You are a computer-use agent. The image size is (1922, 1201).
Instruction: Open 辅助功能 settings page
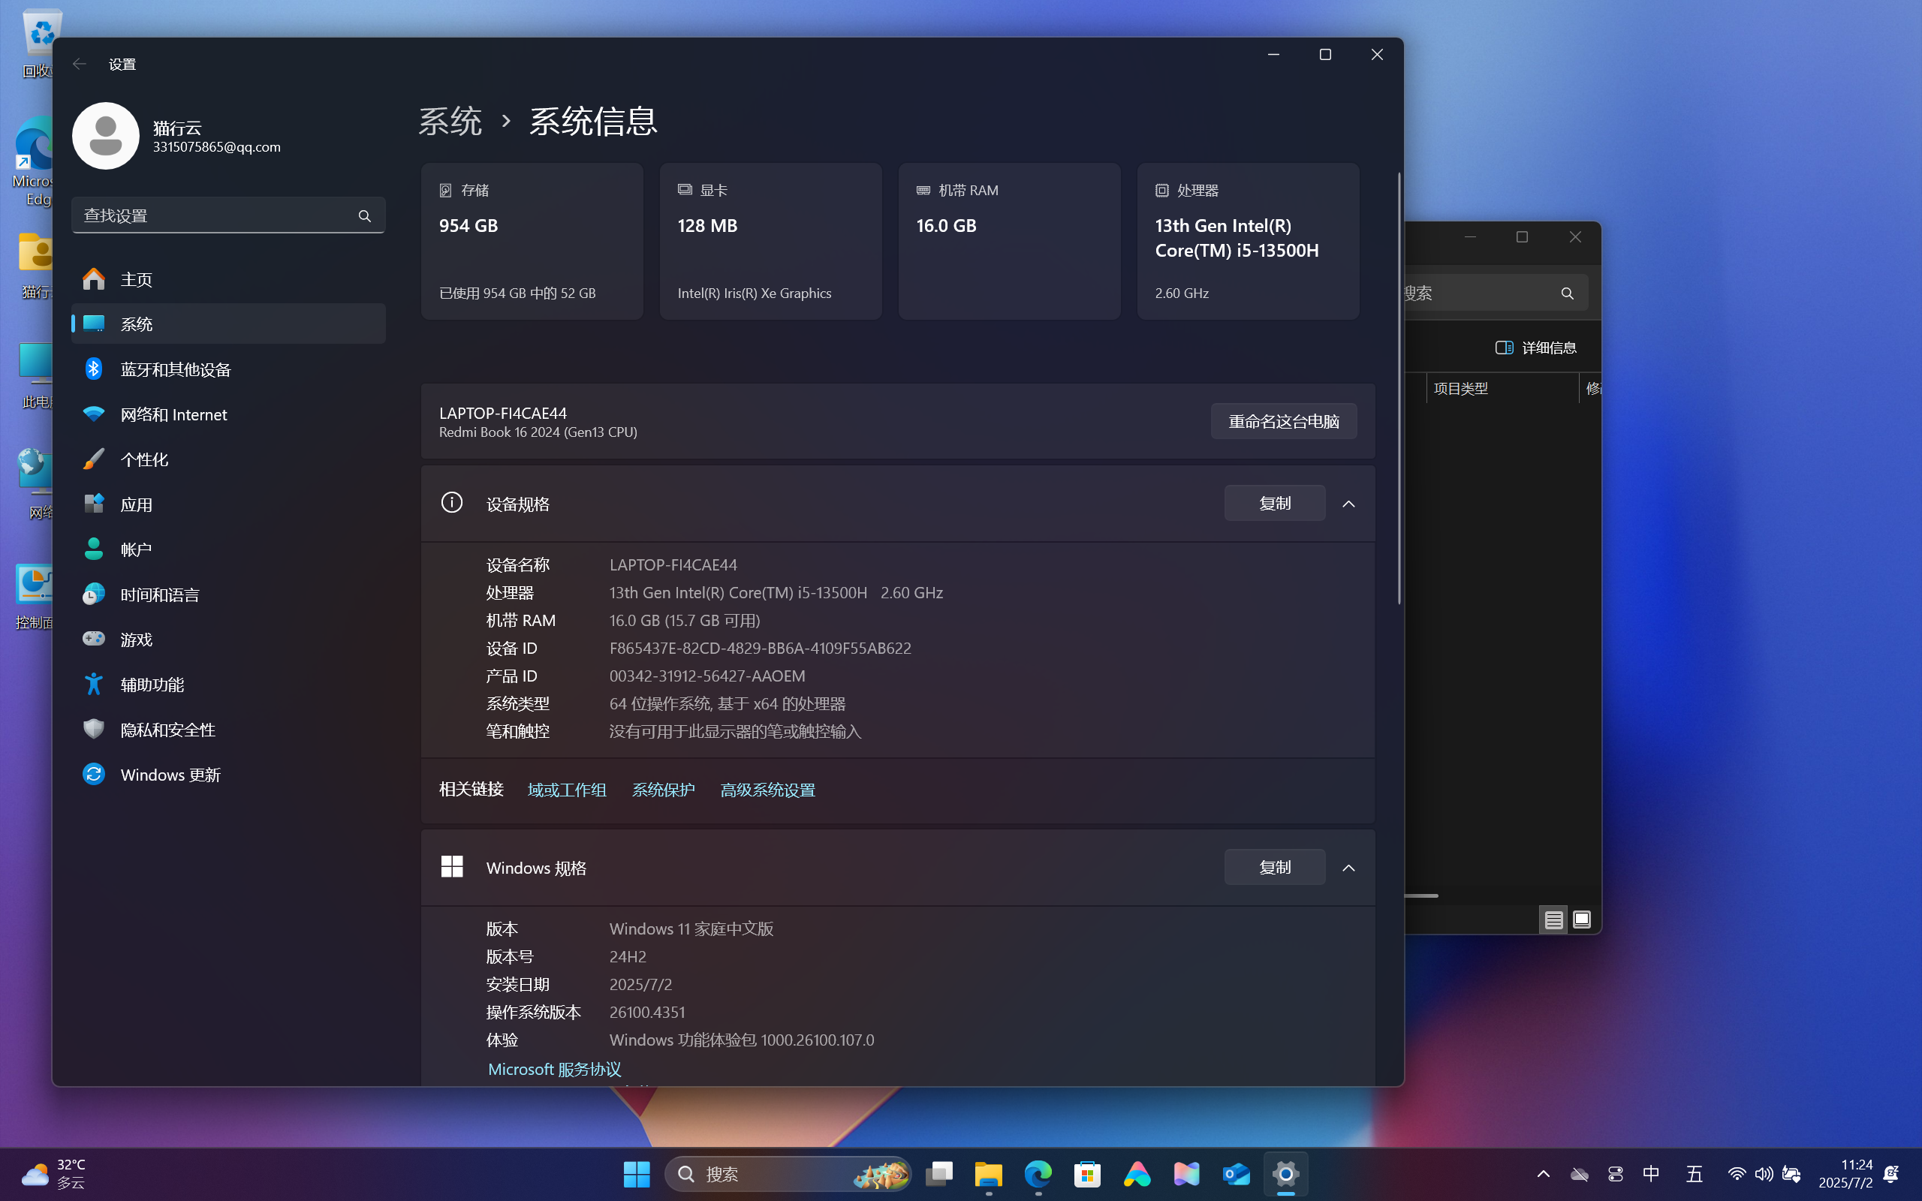point(229,685)
